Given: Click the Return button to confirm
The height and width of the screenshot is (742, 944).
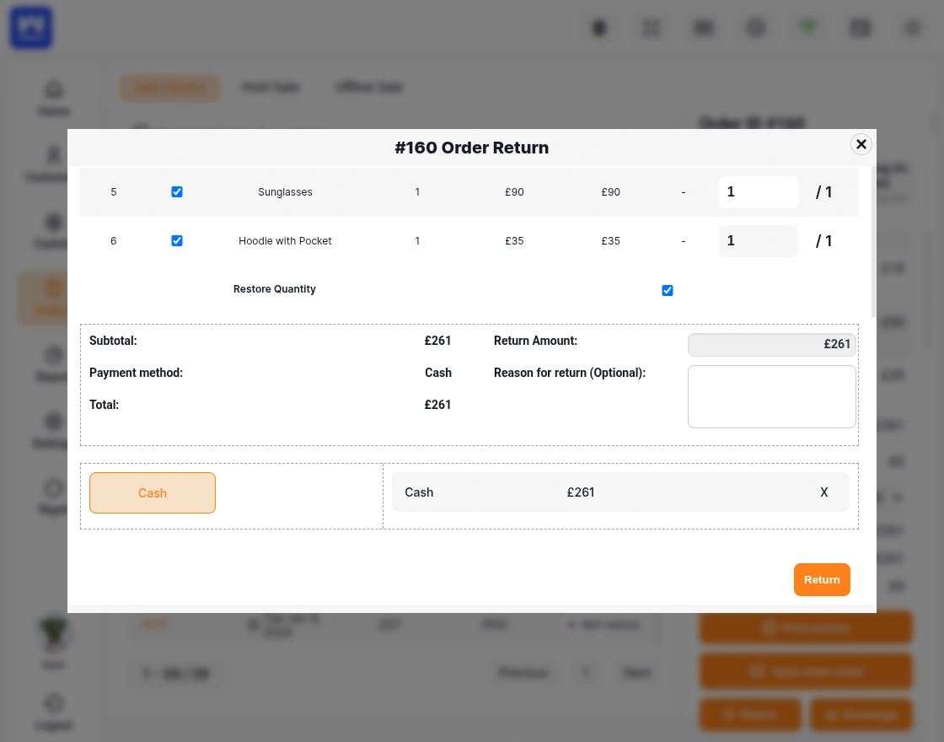Looking at the screenshot, I should click(x=822, y=579).
